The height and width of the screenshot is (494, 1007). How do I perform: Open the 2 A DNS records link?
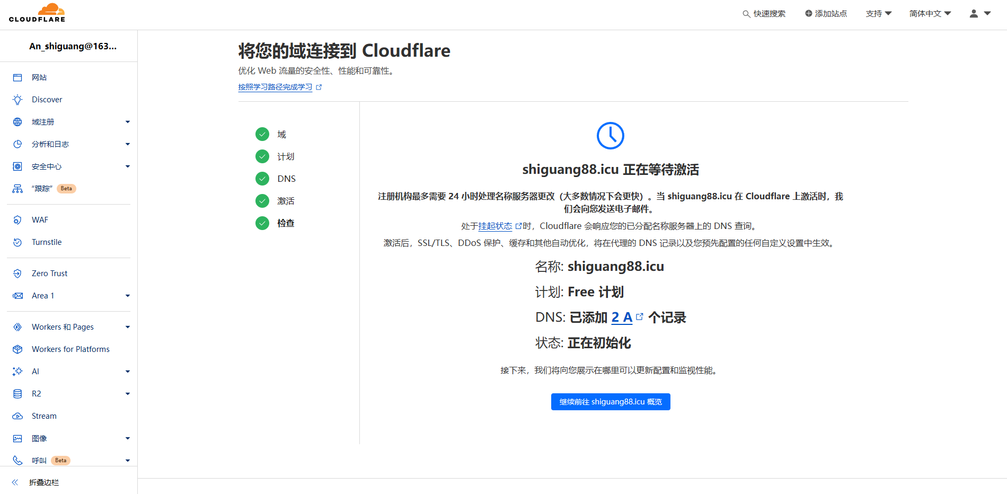point(622,317)
